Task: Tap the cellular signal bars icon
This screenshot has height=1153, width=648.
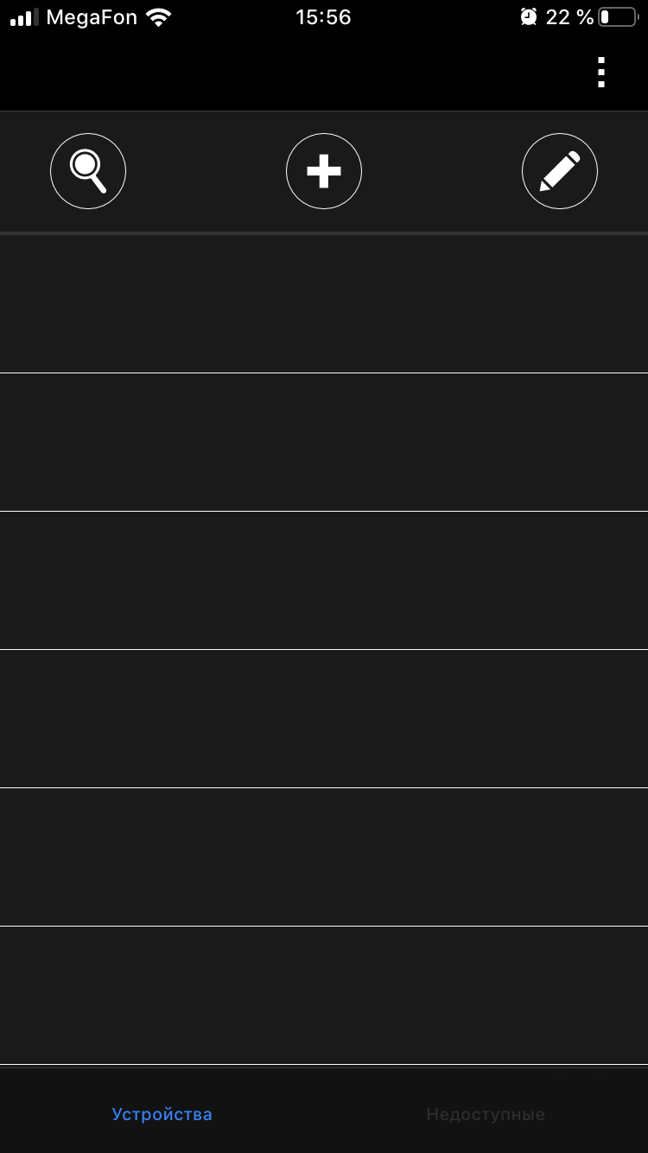Action: [x=24, y=17]
